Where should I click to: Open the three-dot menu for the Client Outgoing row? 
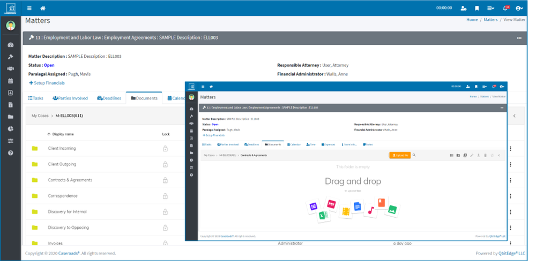click(x=510, y=164)
